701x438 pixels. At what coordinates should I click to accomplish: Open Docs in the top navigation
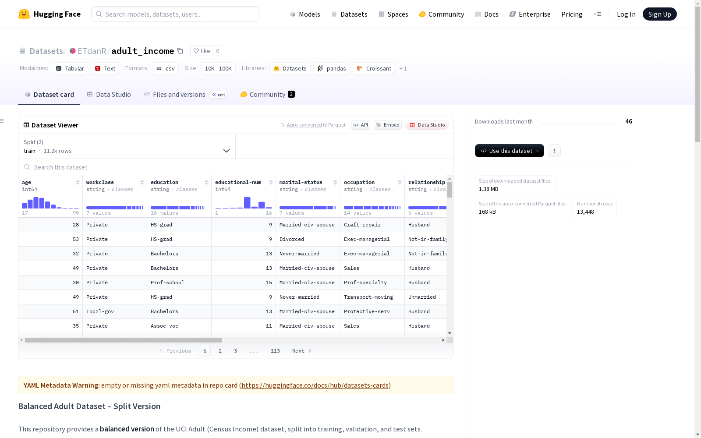tap(487, 14)
